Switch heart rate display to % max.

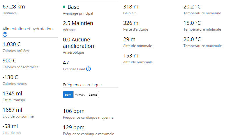click(80, 94)
